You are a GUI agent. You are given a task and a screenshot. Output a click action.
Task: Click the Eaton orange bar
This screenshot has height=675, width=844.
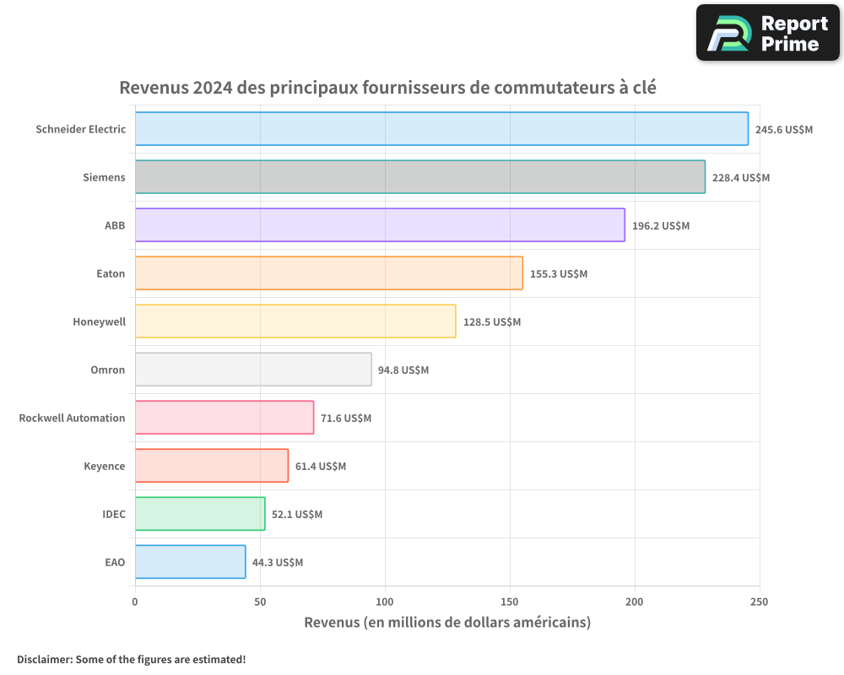[x=329, y=273]
